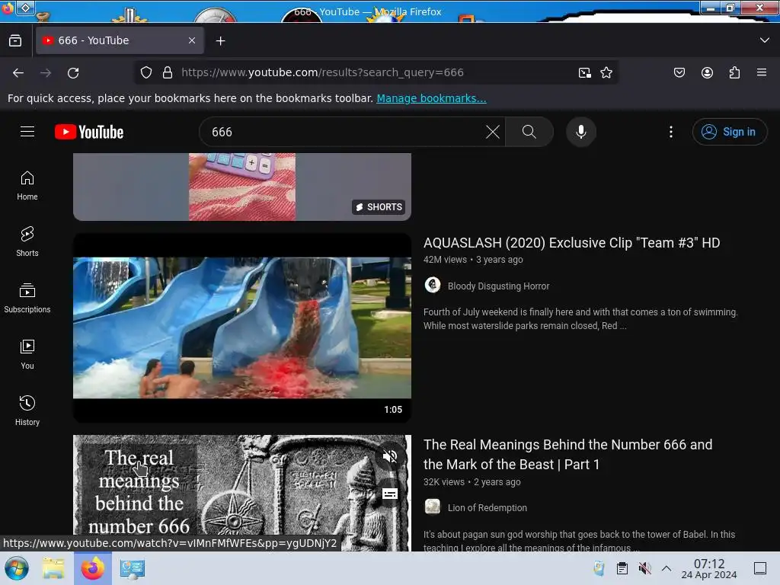Open a new browser tab
This screenshot has height=585, width=780.
[220, 41]
